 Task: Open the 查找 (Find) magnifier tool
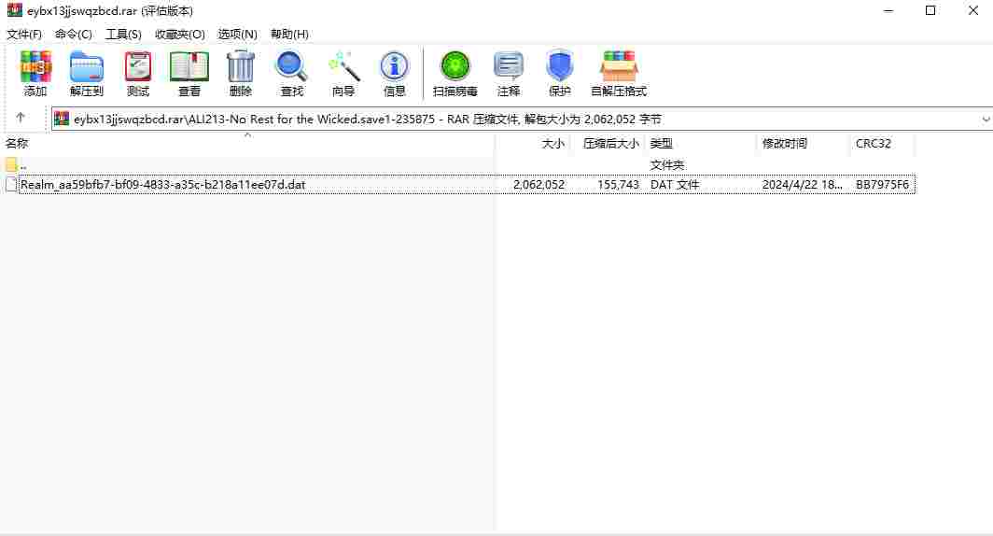click(291, 74)
